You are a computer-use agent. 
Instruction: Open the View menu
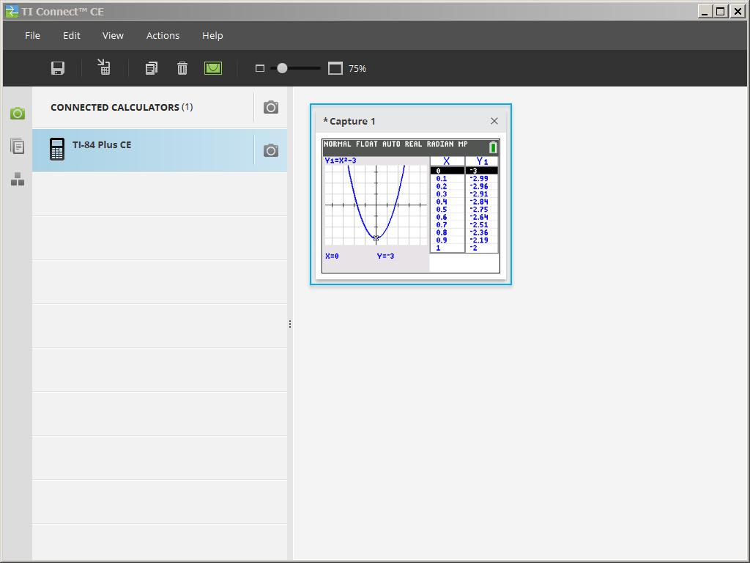click(x=113, y=35)
